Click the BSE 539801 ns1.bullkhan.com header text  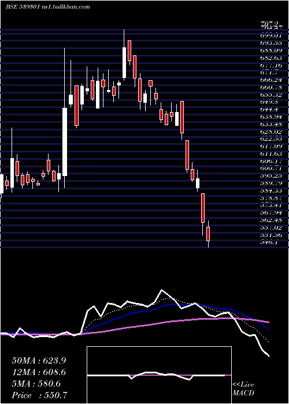point(48,7)
